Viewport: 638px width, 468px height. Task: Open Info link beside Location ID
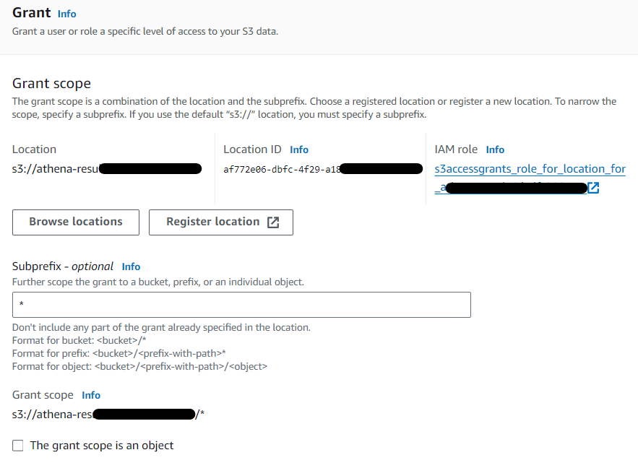(299, 149)
